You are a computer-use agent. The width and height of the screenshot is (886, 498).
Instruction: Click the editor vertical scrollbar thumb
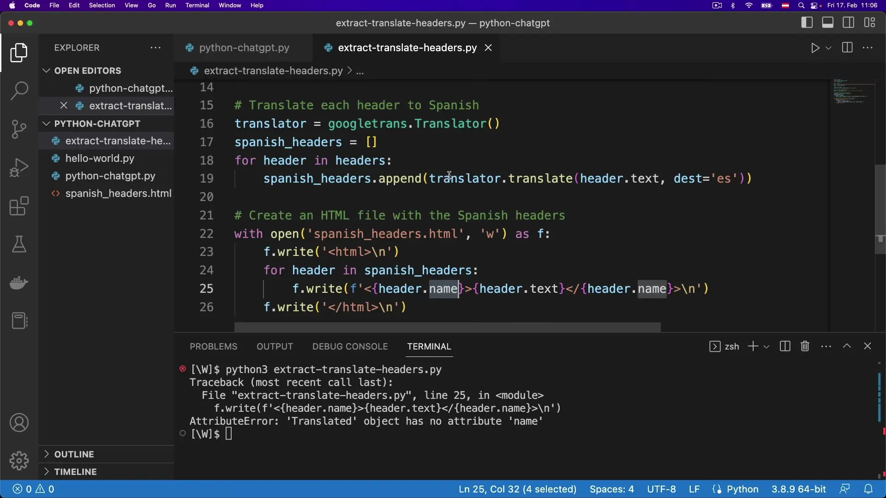[x=880, y=209]
